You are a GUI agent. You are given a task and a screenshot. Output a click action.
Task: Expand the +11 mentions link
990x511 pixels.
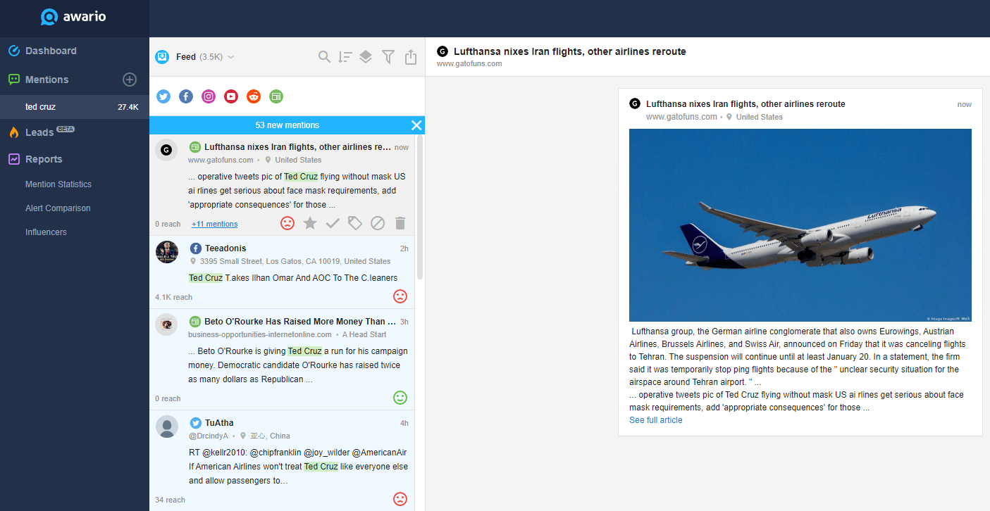pos(214,224)
